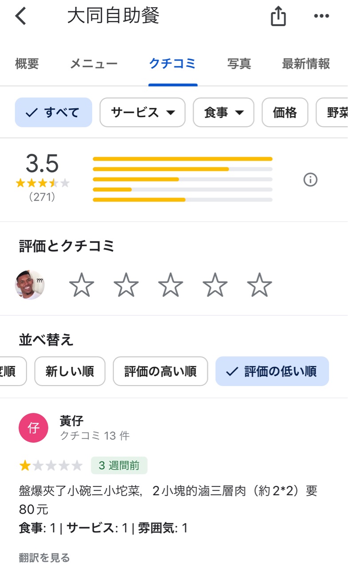The height and width of the screenshot is (568, 348).
Task: Open the three-dot more options menu
Action: [x=321, y=16]
